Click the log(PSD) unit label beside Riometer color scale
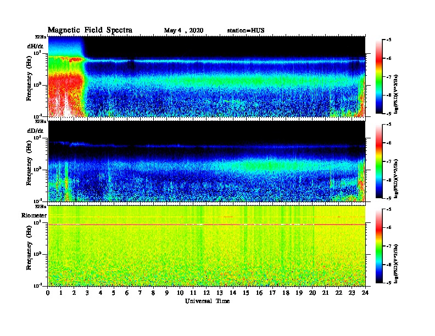The image size is (435, 336). coord(396,264)
